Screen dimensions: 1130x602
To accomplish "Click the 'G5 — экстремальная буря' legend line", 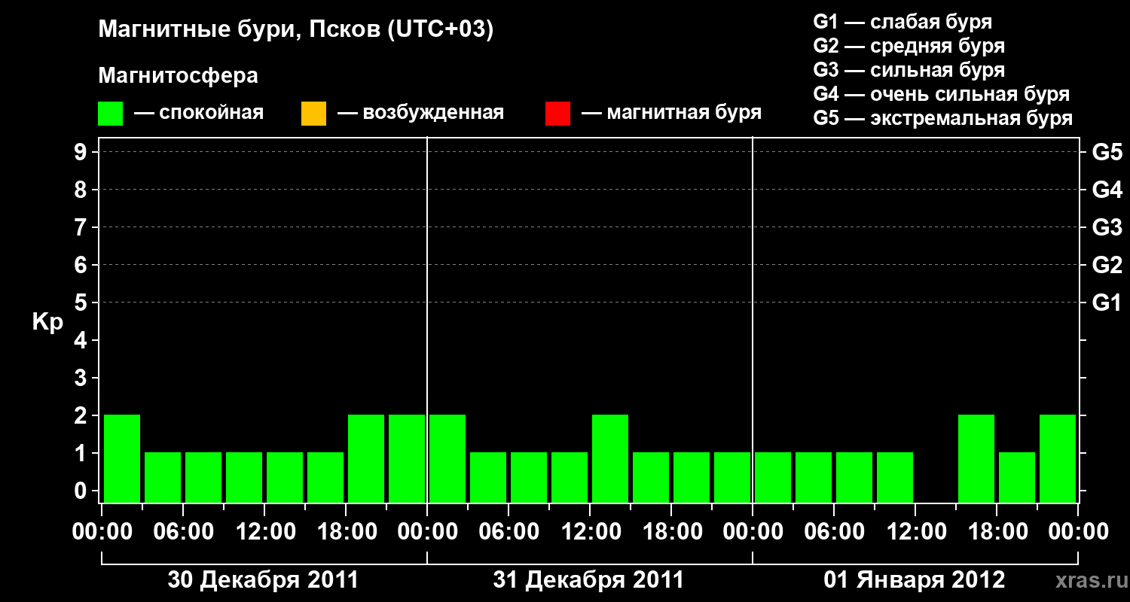I will [943, 118].
